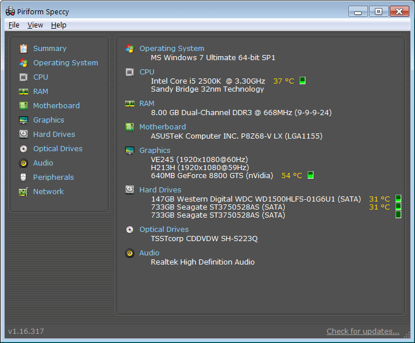The width and height of the screenshot is (415, 343).
Task: Open Peripherals section in the sidebar
Action: click(53, 178)
